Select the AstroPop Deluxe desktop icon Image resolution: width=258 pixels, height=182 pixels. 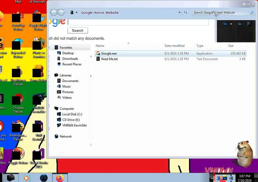pyautogui.click(x=18, y=21)
